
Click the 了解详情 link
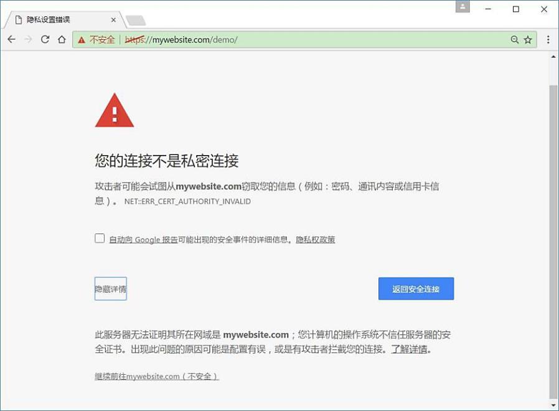tap(409, 349)
